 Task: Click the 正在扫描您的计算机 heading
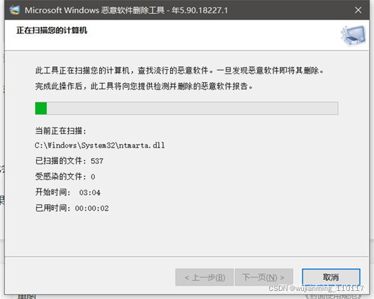tap(52, 30)
